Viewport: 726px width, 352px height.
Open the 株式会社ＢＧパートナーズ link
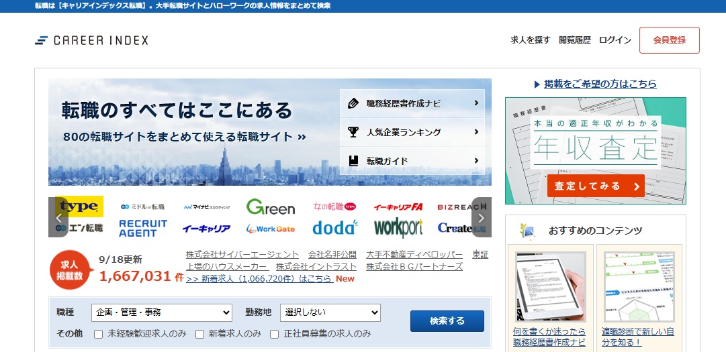pos(414,267)
